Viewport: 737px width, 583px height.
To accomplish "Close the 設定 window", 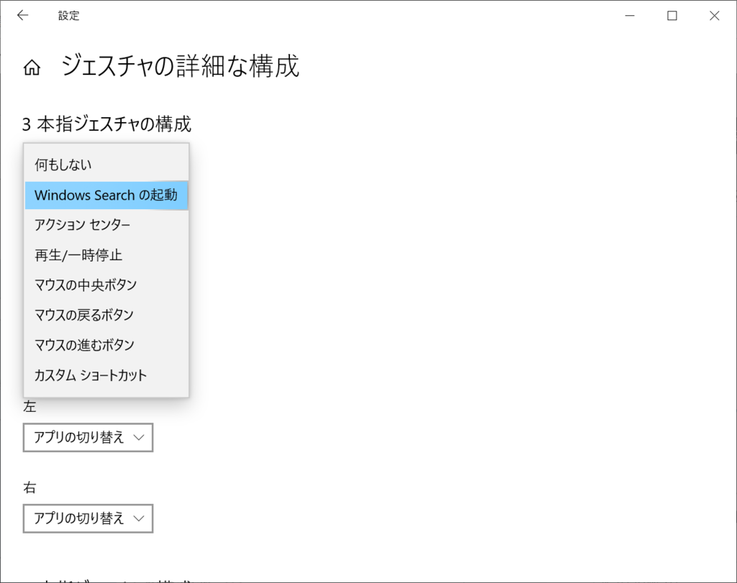I will 715,16.
